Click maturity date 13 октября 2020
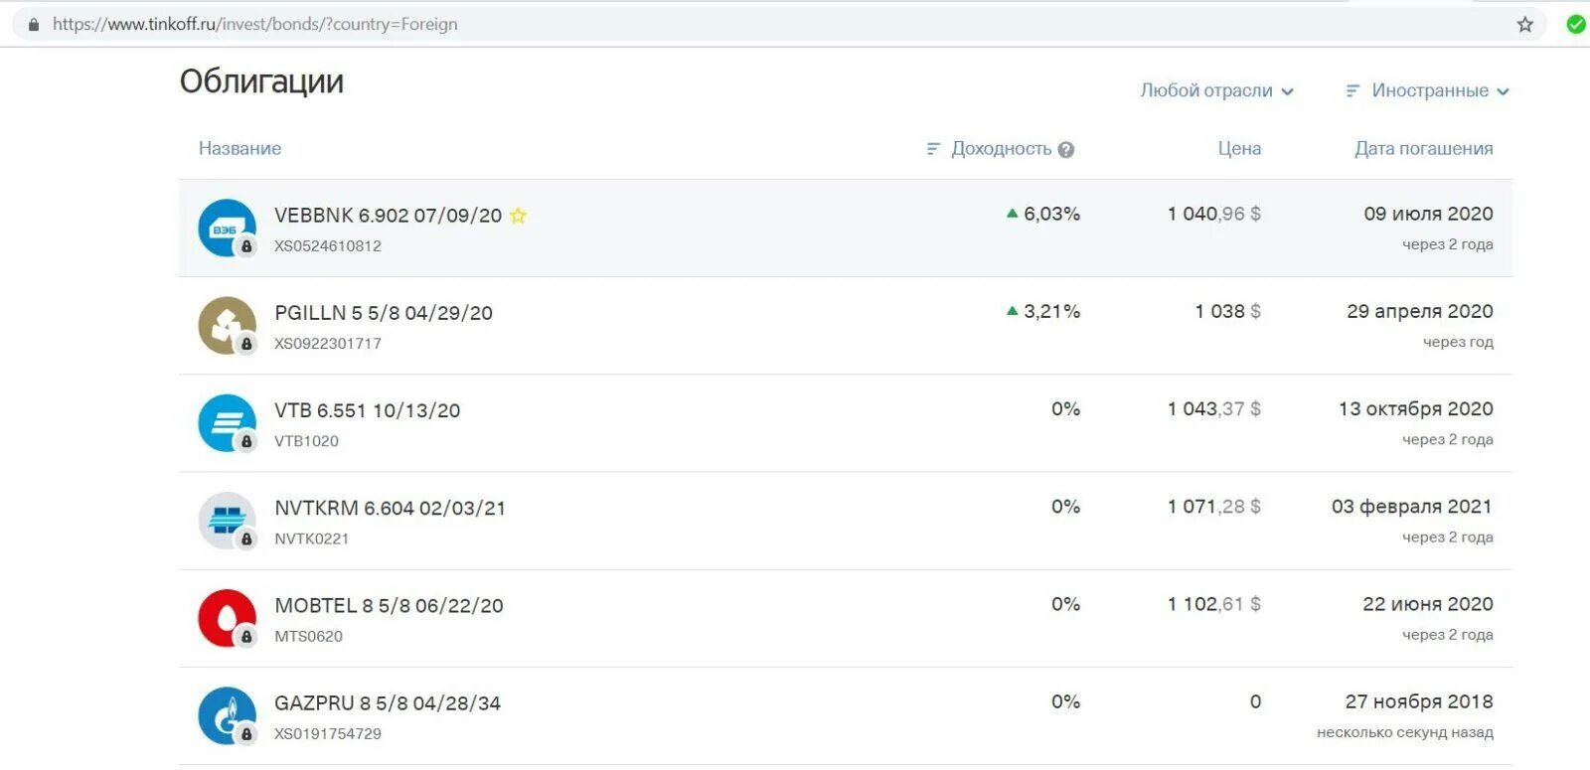 pos(1416,408)
